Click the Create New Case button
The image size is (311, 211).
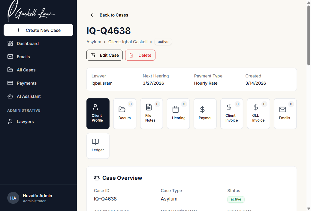38,30
